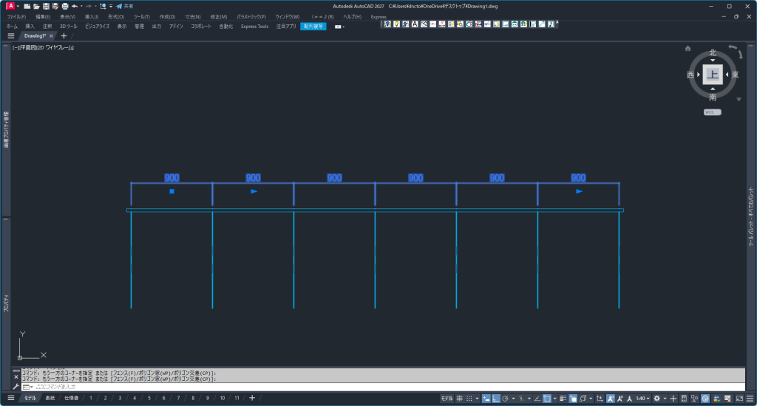Add a new layout with plus button
Image resolution: width=757 pixels, height=406 pixels.
252,399
